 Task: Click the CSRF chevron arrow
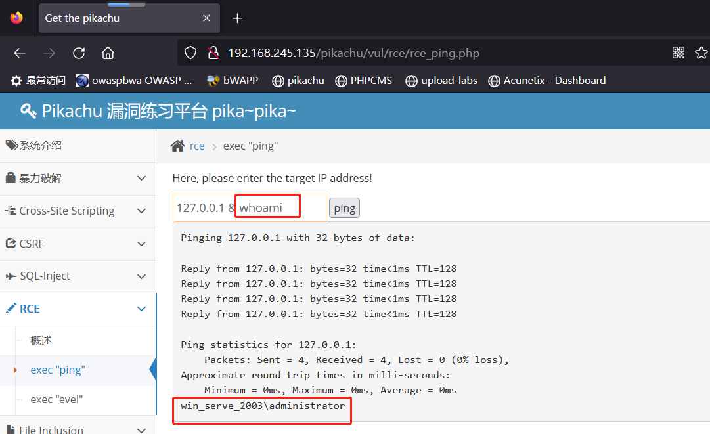click(141, 244)
